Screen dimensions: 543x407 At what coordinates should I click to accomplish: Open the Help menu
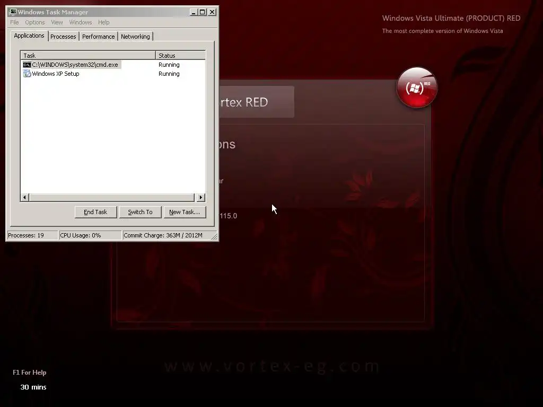(103, 22)
